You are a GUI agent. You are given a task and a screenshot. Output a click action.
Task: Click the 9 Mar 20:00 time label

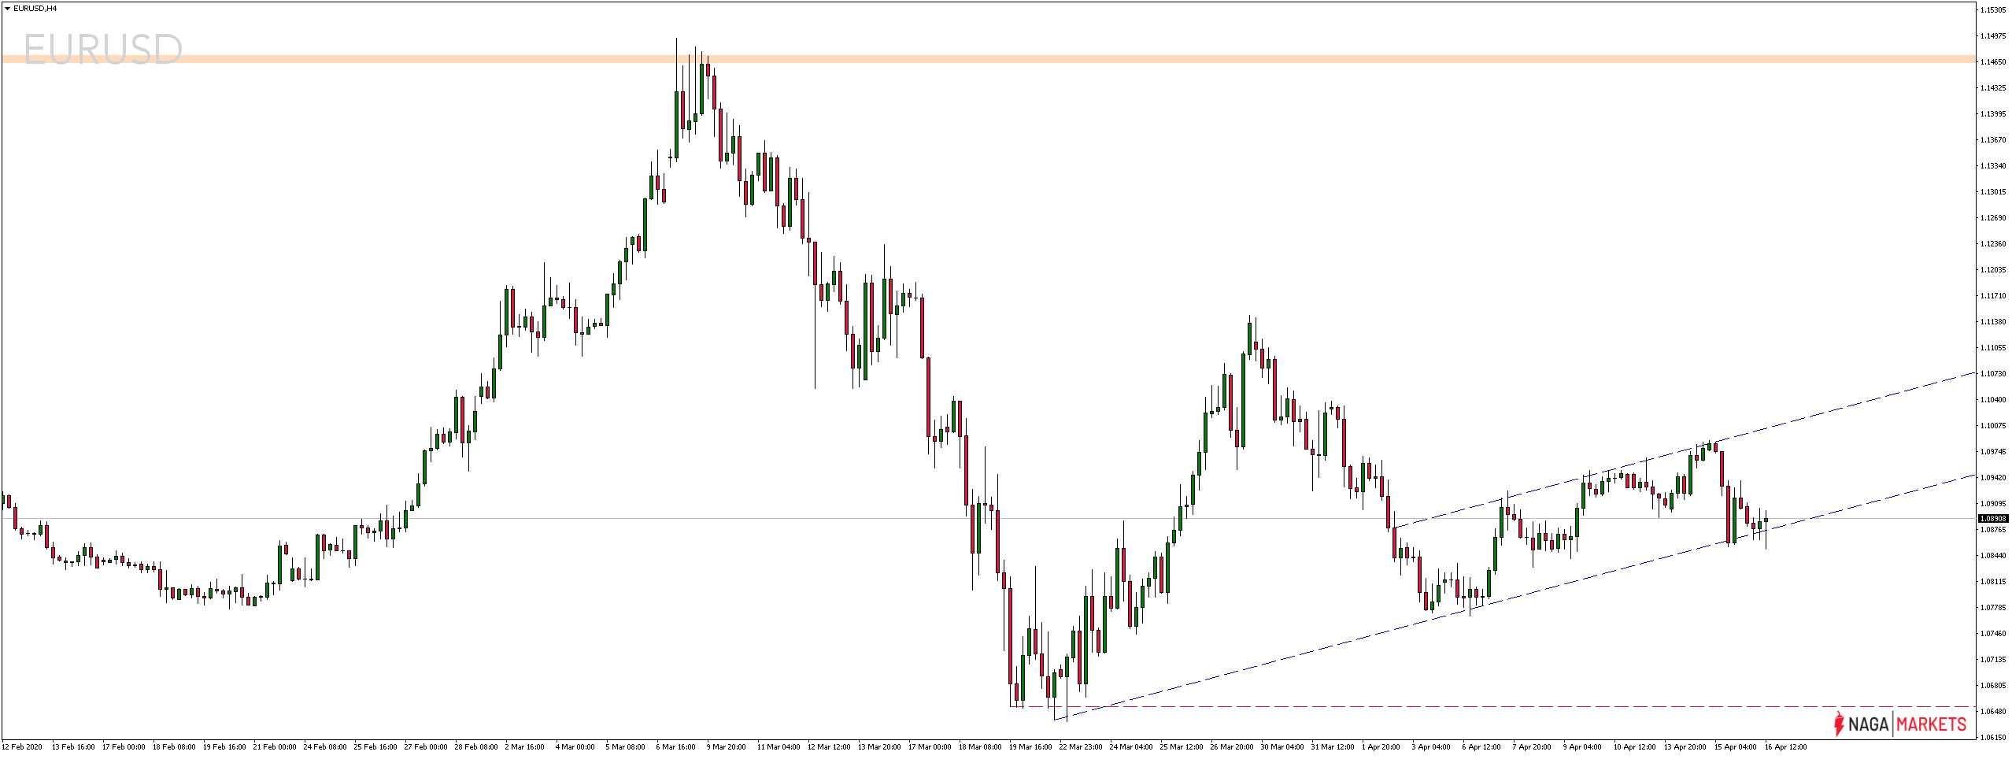726,746
